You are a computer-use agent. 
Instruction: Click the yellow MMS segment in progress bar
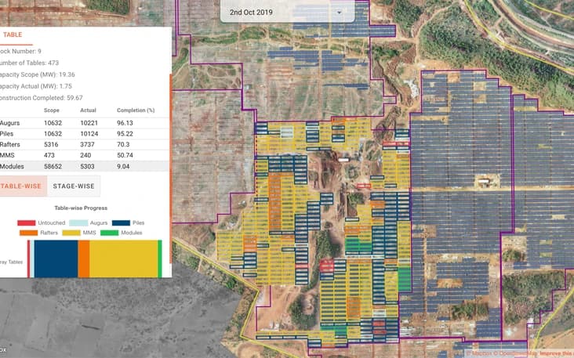[123, 259]
